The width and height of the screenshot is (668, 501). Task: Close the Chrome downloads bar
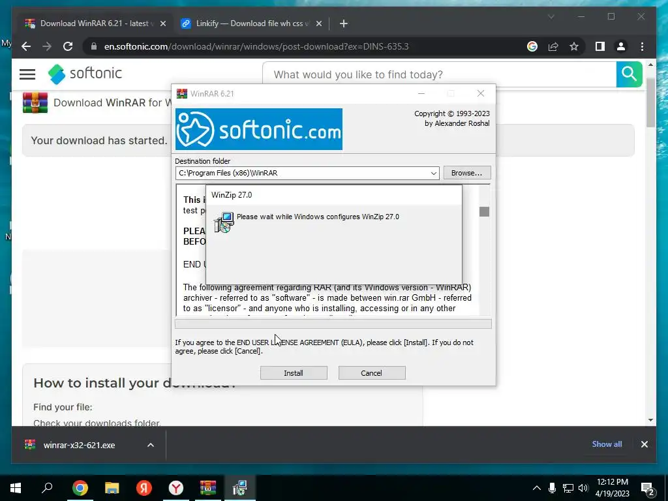[x=644, y=444]
